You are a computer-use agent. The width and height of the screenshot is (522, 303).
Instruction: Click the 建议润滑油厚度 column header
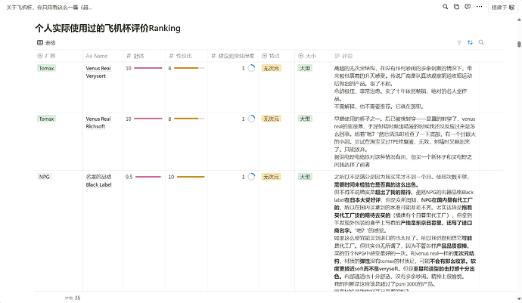(x=233, y=56)
